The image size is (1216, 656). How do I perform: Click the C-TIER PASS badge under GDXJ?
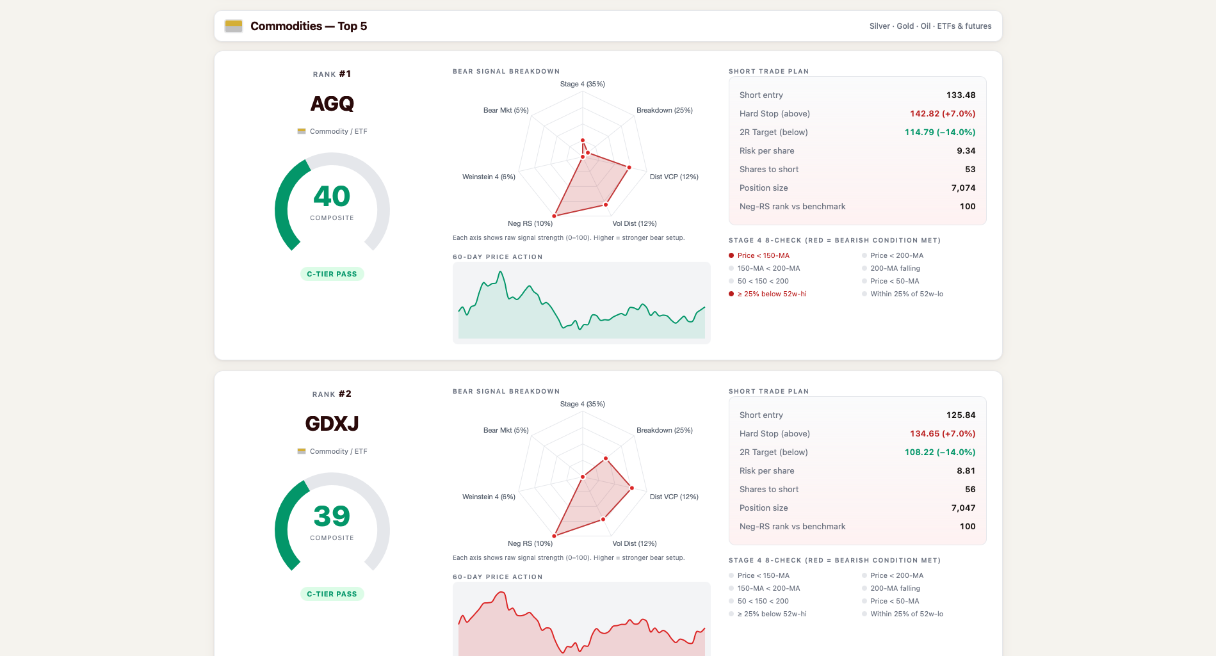pos(332,594)
